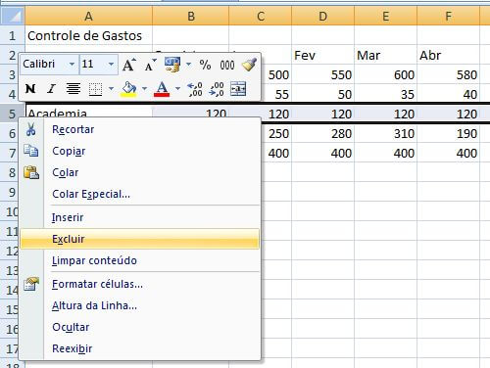Click the scissors icon beside Recortar
Viewport: 490px width, 368px height.
(31, 129)
